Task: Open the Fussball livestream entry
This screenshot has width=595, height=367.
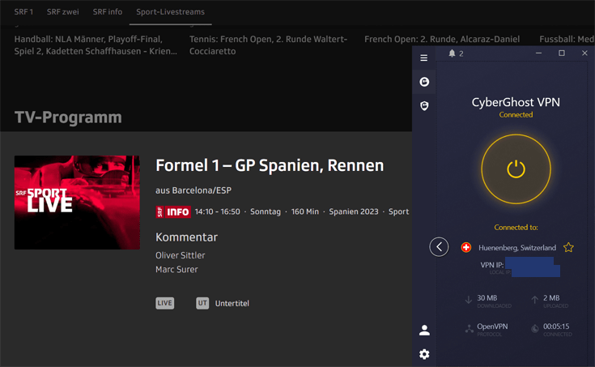Action: tap(567, 39)
